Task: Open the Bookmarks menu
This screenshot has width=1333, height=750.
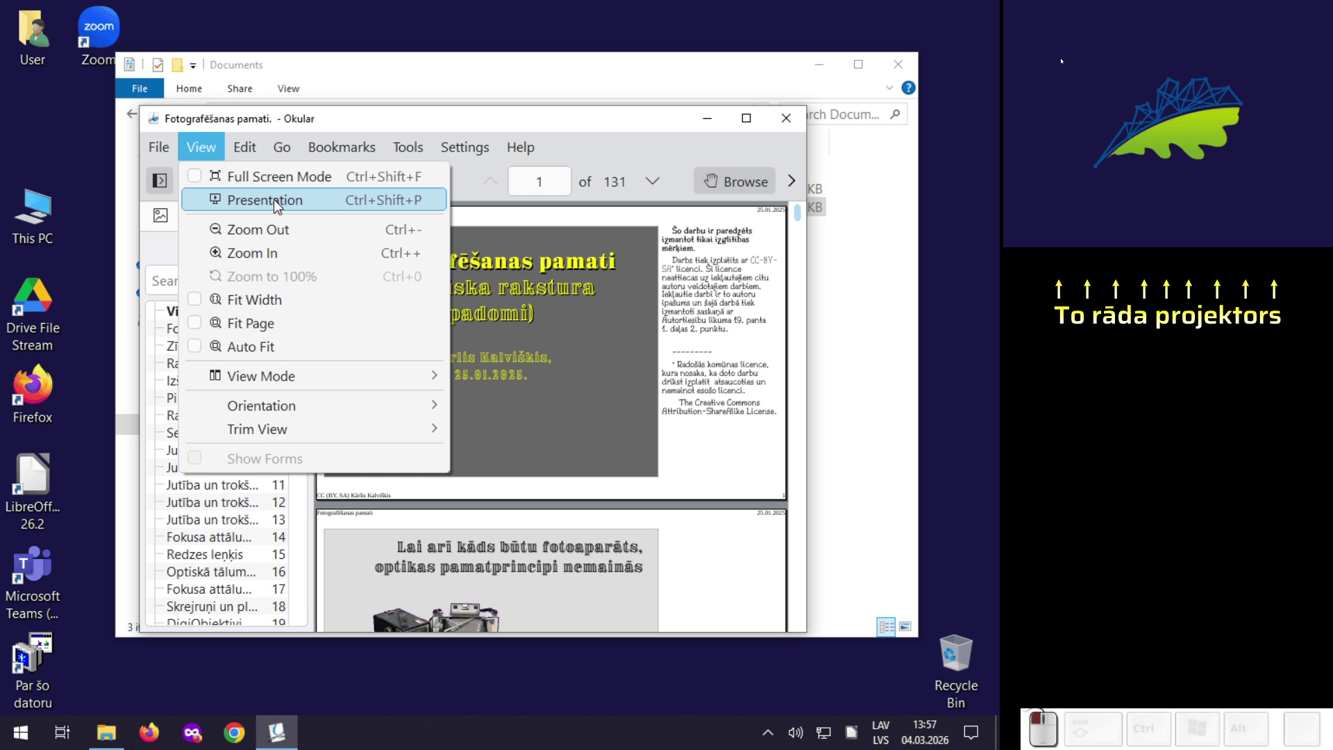Action: pos(342,147)
